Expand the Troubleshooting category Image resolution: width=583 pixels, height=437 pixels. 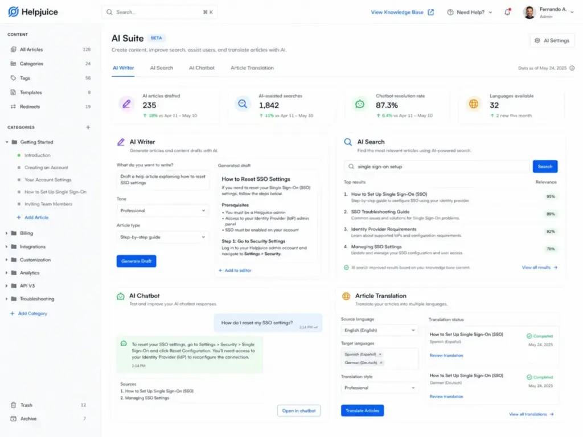pyautogui.click(x=6, y=299)
